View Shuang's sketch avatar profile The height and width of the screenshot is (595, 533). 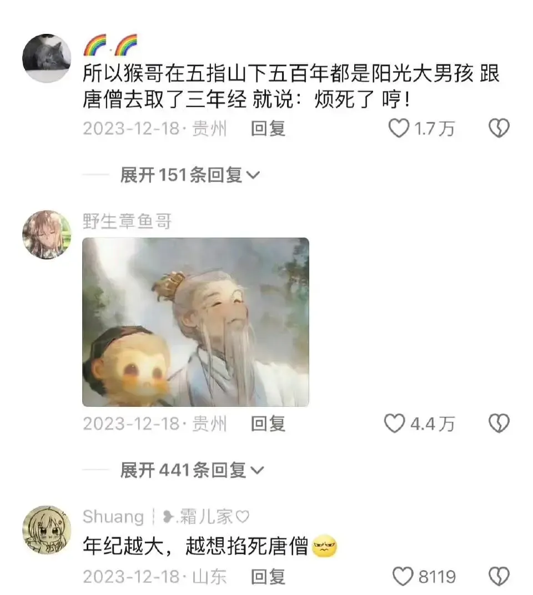pos(47,530)
